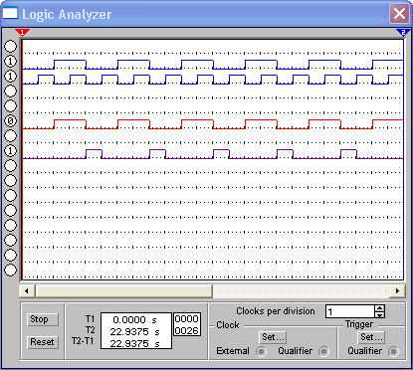The image size is (413, 370).
Task: Toggle the Clock Qualifier indicator
Action: [x=323, y=351]
